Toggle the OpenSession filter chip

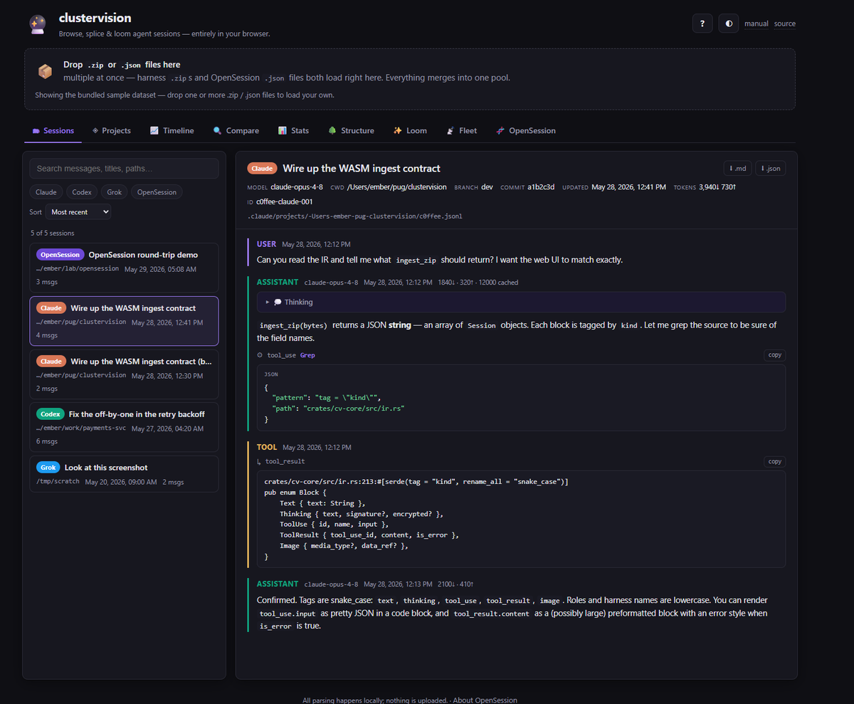coord(157,192)
